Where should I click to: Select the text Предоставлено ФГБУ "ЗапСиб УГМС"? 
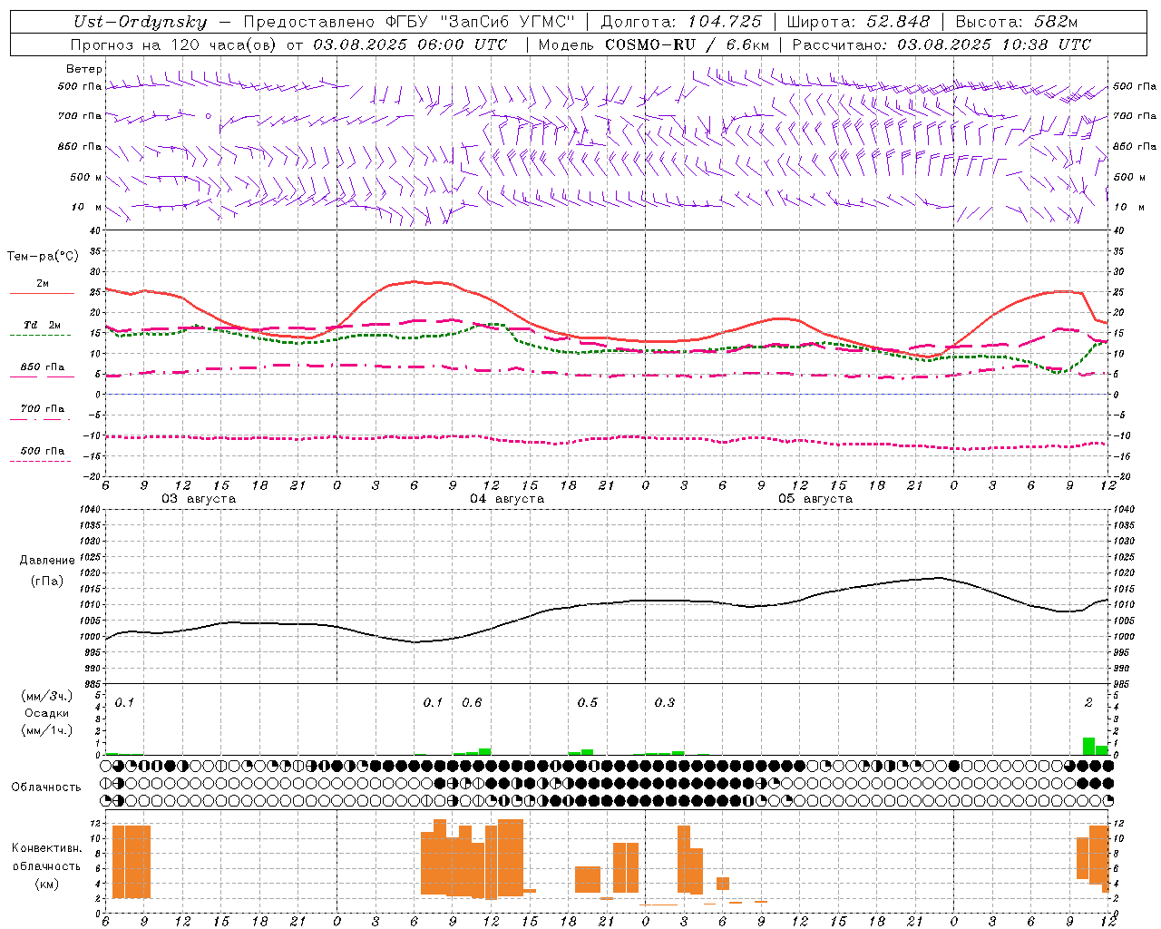(409, 22)
